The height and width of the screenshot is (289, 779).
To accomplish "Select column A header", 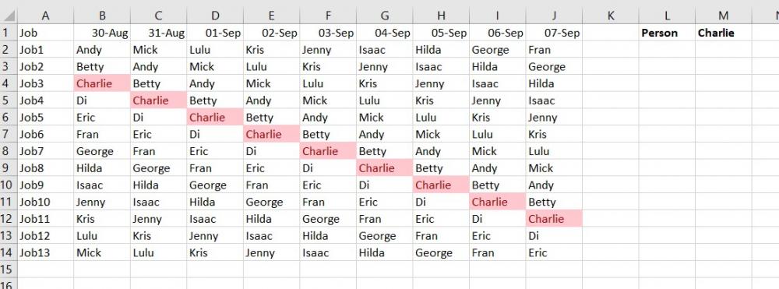I will [x=45, y=16].
